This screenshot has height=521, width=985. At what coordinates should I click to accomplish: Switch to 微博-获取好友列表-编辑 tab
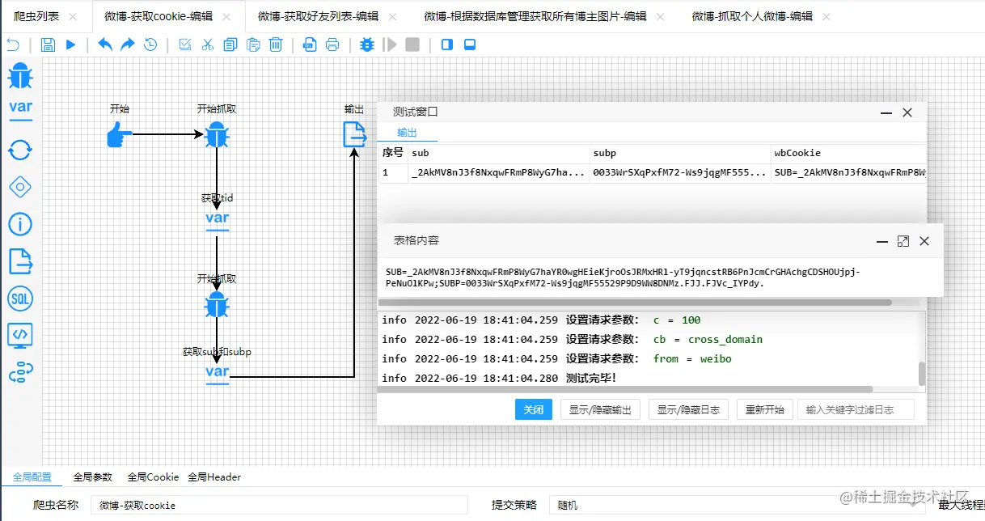coord(318,16)
